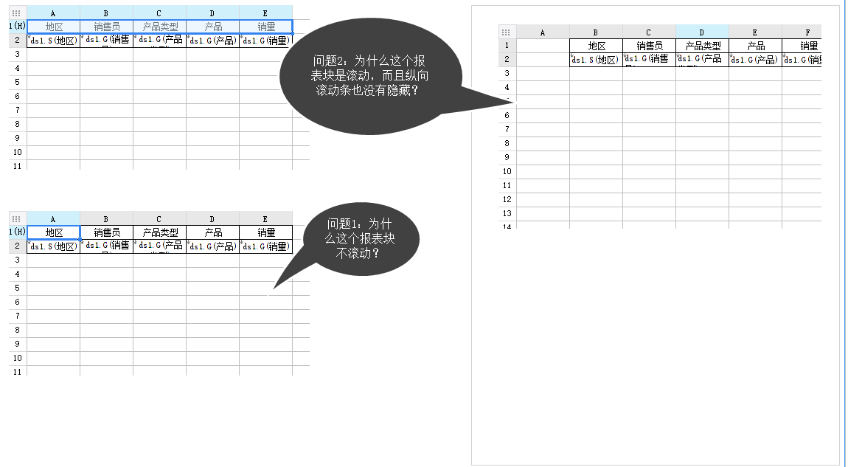The width and height of the screenshot is (862, 467).
Task: Click cell 产品 in right block
Action: [x=755, y=46]
